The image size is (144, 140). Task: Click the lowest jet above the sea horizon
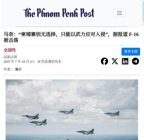coord(85,132)
